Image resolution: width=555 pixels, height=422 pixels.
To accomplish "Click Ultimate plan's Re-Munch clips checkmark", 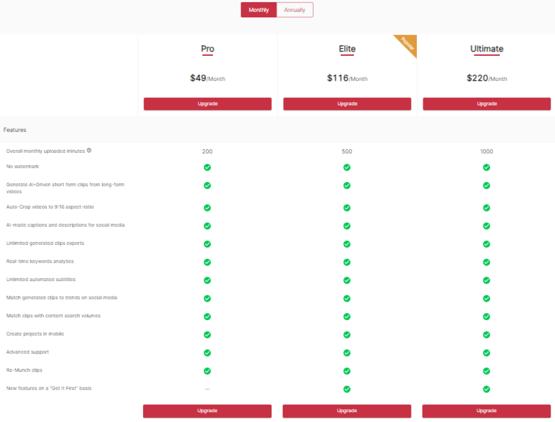I will [486, 371].
